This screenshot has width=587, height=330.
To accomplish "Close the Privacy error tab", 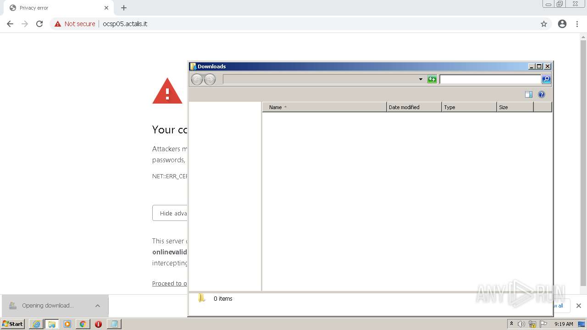I will pos(106,8).
